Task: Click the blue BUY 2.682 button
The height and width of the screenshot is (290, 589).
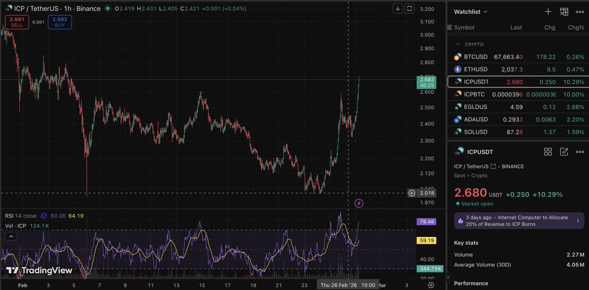Action: [60, 22]
